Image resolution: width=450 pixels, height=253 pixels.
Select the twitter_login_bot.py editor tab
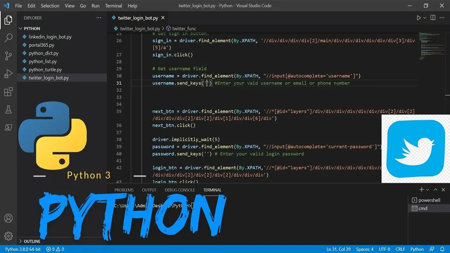pos(138,18)
